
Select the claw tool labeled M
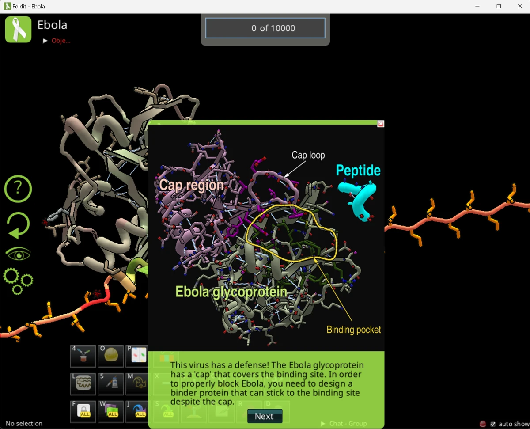[x=138, y=383]
